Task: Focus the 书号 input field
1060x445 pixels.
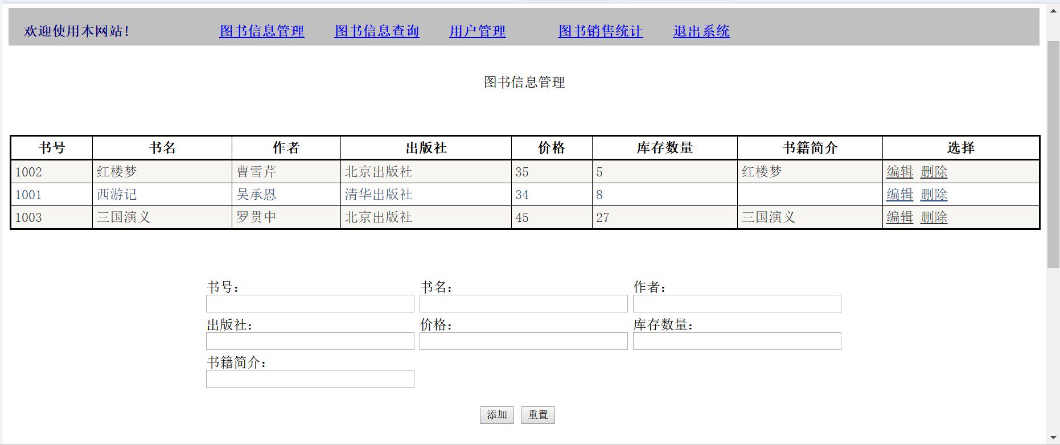Action: pos(310,303)
